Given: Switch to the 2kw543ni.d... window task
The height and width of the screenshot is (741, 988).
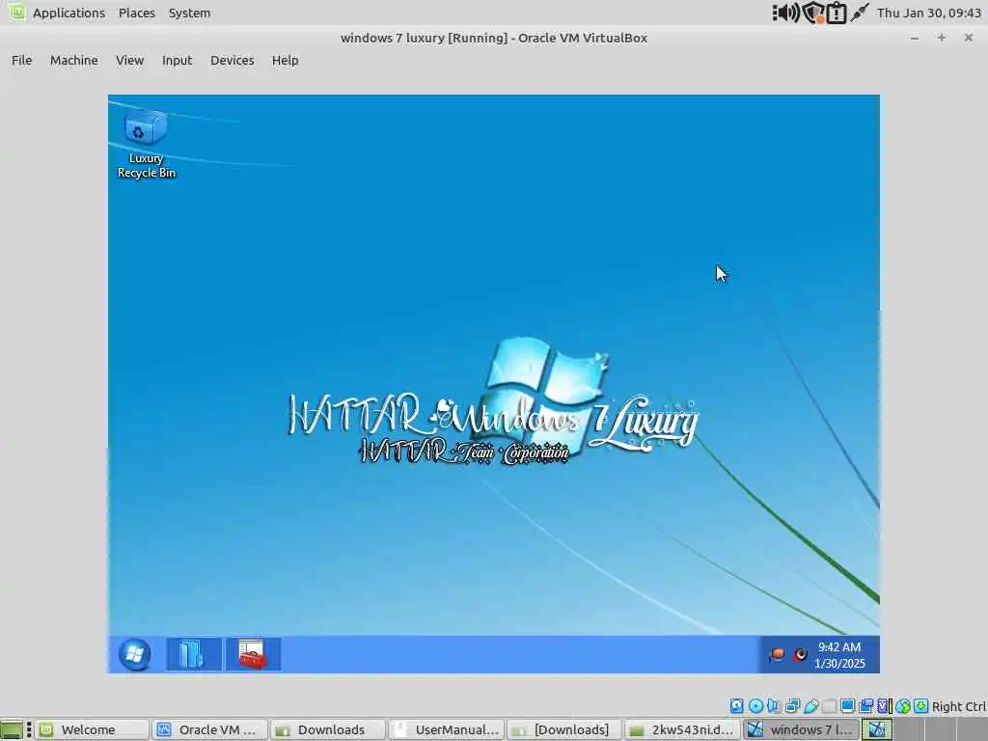Looking at the screenshot, I should tap(683, 729).
